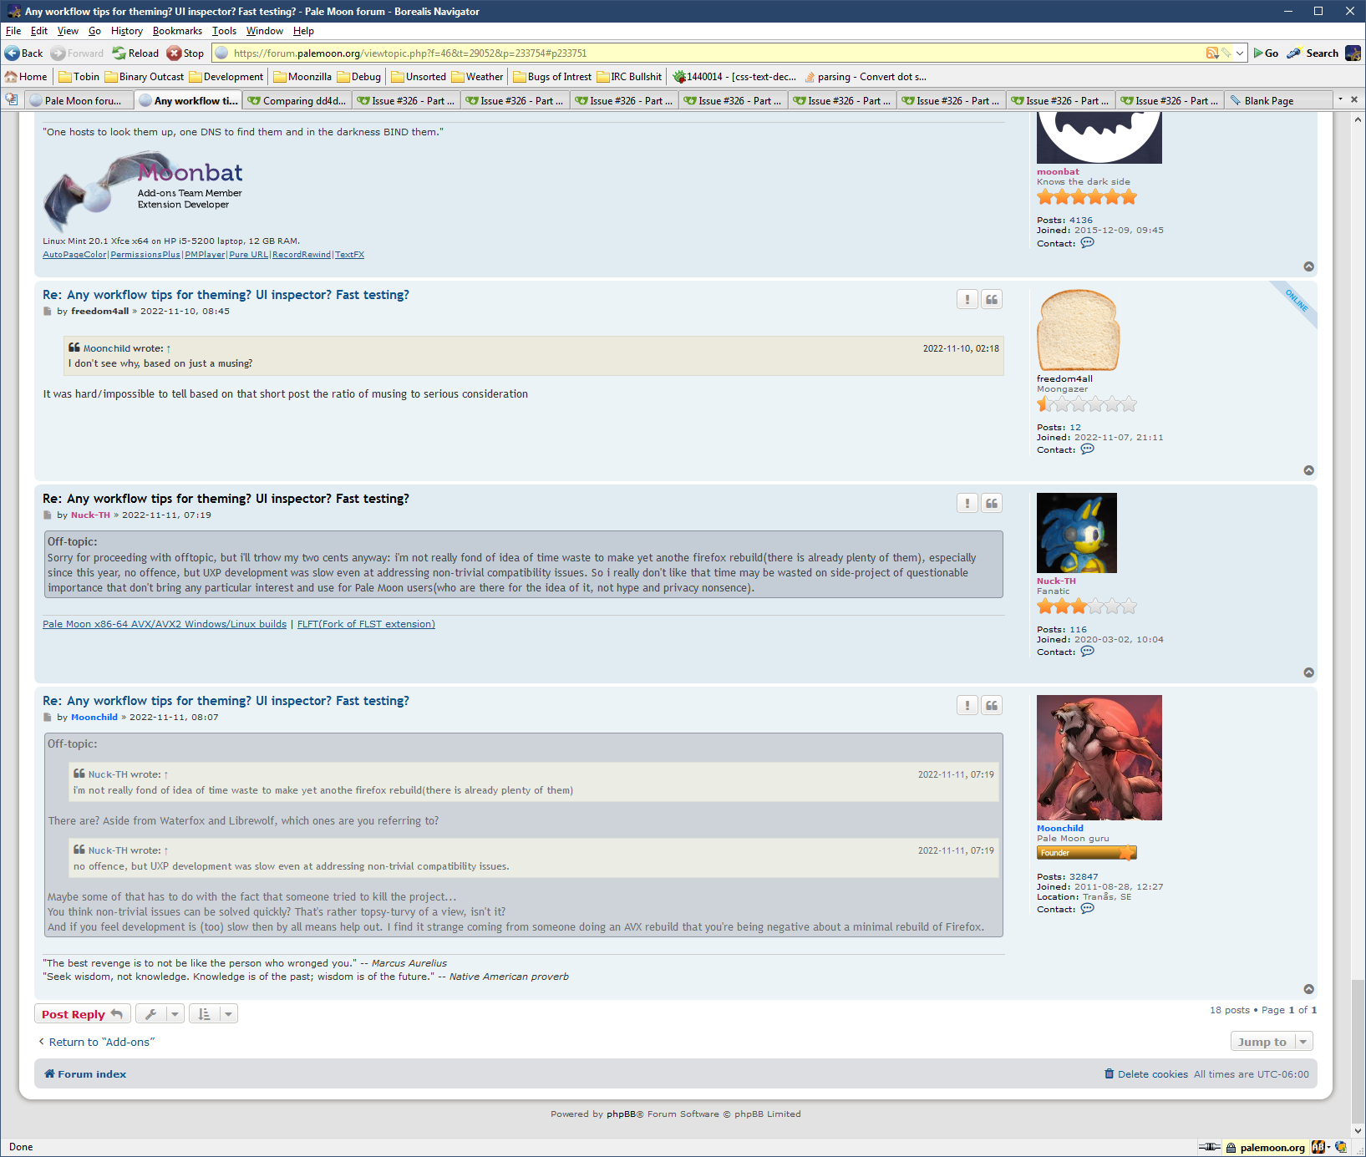Open the FLFT fork extension link
The width and height of the screenshot is (1366, 1157).
coord(366,624)
